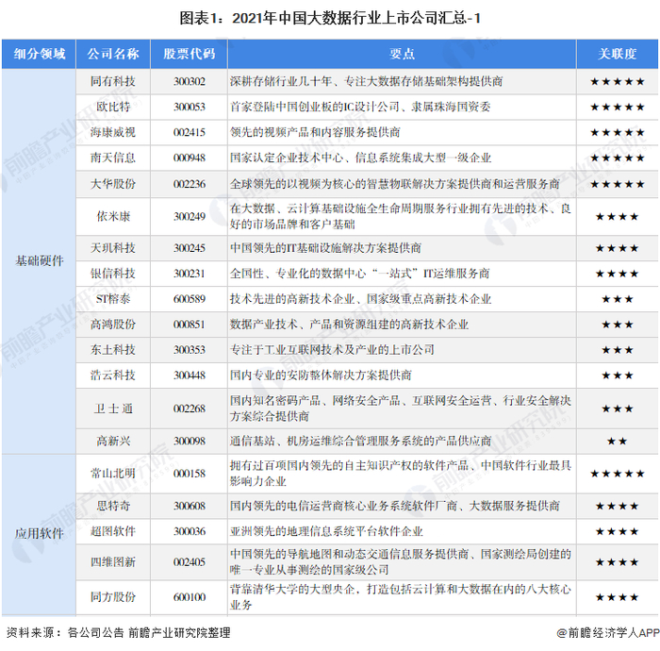Image resolution: width=660 pixels, height=651 pixels.
Task: Click 海康威视 description 领先的视频产品
Action: 315,132
